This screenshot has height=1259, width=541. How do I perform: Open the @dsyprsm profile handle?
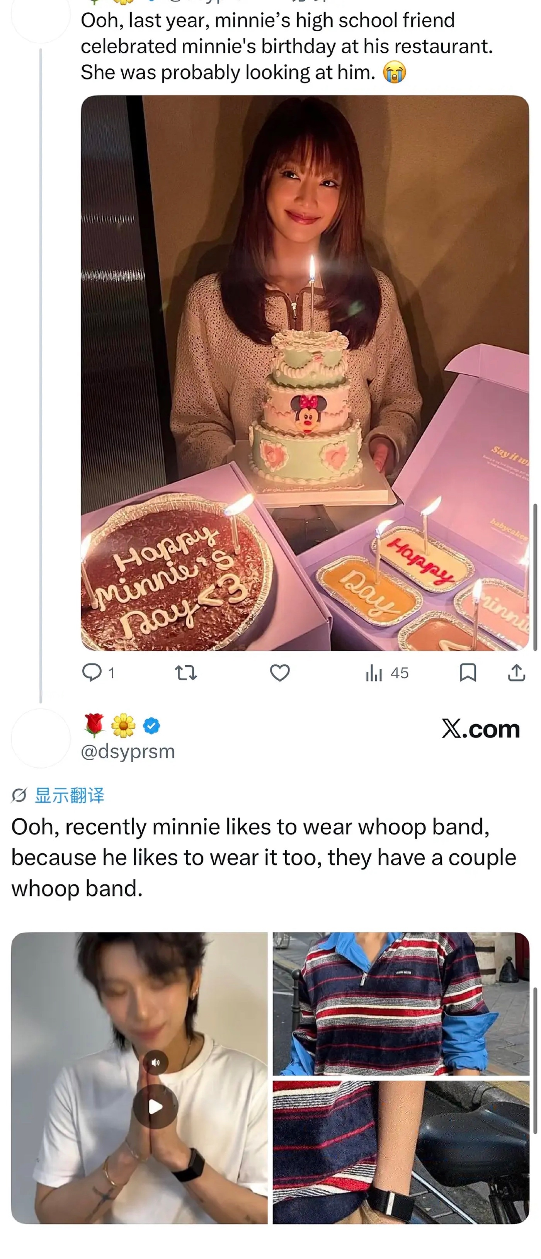click(x=128, y=751)
